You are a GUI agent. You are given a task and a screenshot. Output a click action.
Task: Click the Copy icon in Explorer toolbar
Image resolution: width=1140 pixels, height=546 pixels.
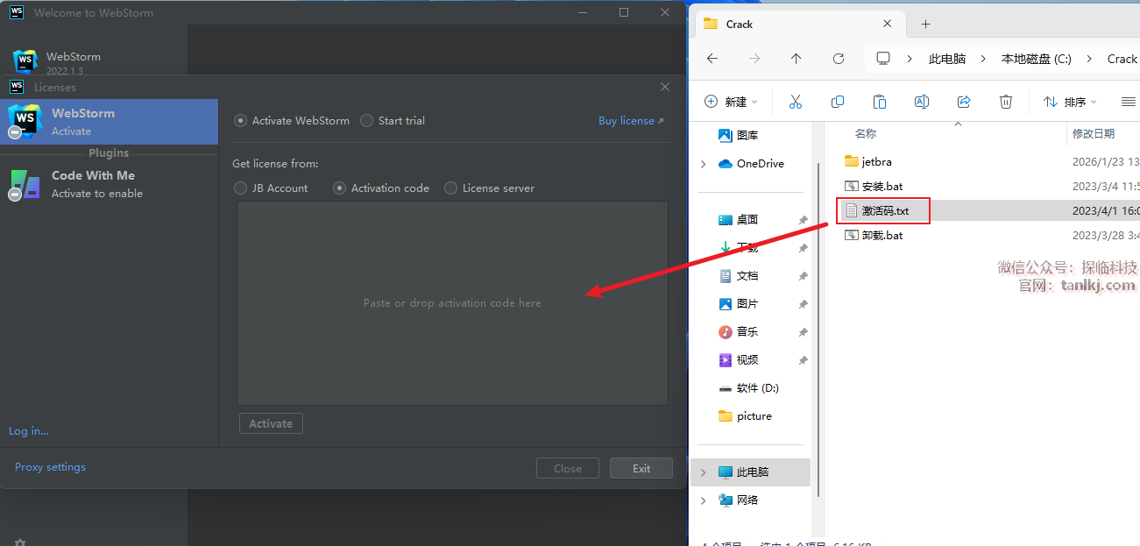(x=838, y=102)
